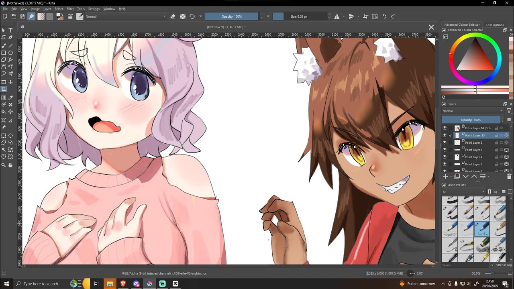Image resolution: width=514 pixels, height=289 pixels.
Task: Select the Rectangular Selection tool
Action: [4, 136]
